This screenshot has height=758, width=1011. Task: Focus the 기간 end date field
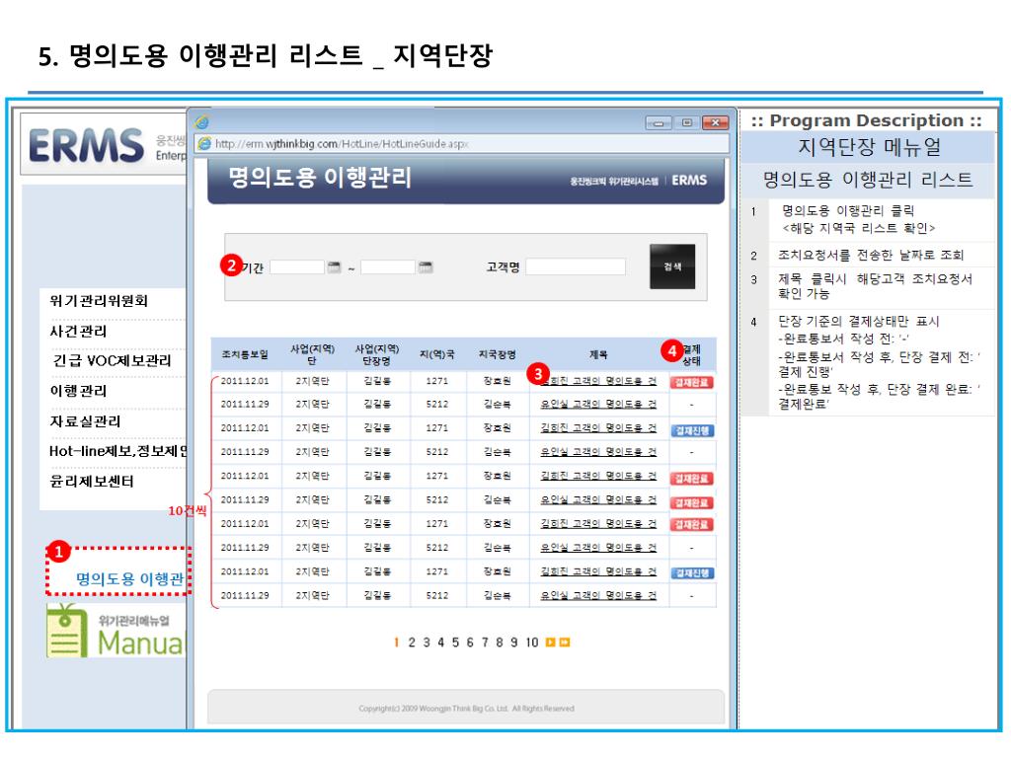point(388,266)
